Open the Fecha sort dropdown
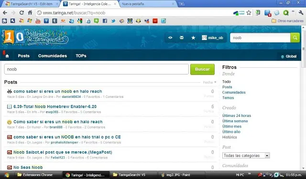The height and width of the screenshot is (179, 306). tap(209, 82)
